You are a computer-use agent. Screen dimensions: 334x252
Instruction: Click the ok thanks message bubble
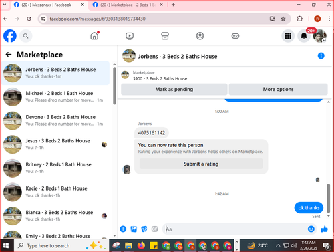(309, 208)
